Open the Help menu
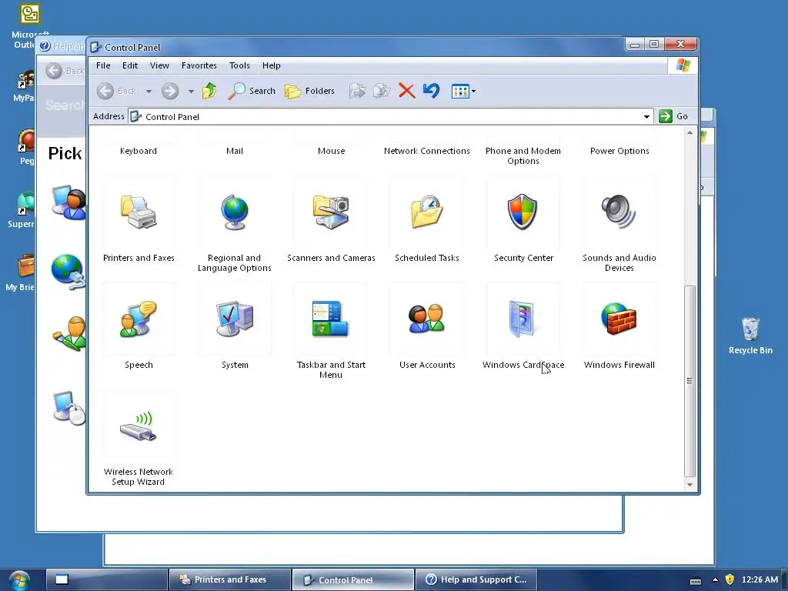The width and height of the screenshot is (788, 591). (x=272, y=65)
